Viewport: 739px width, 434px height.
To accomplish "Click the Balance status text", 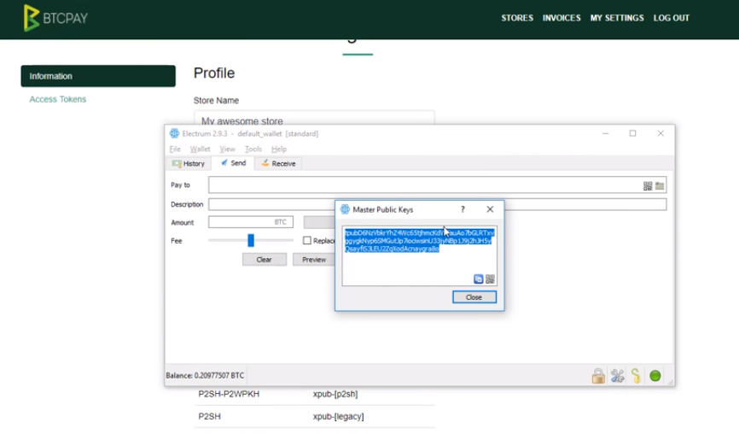I will pyautogui.click(x=205, y=376).
